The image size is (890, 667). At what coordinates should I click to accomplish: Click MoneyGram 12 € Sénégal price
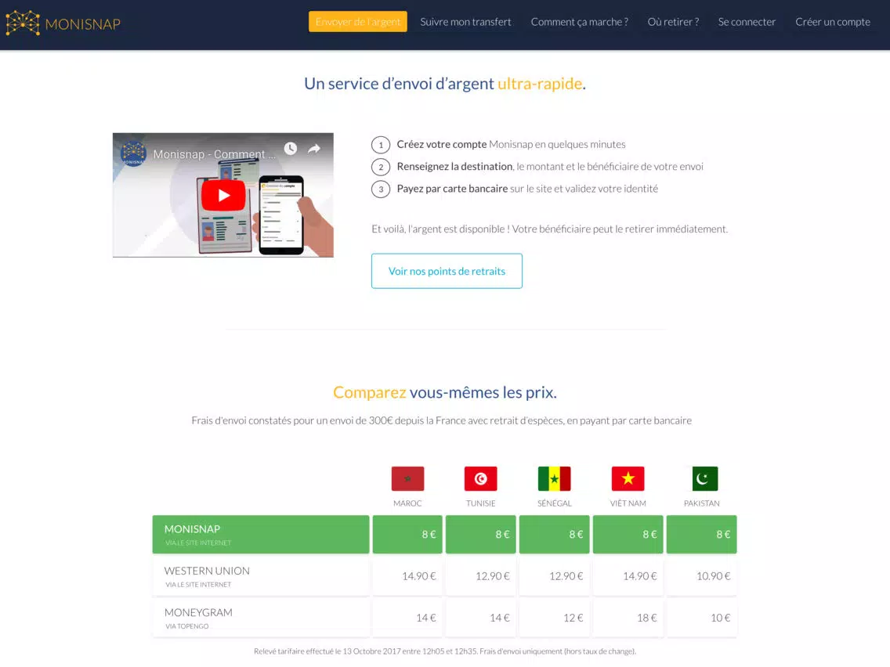[555, 618]
